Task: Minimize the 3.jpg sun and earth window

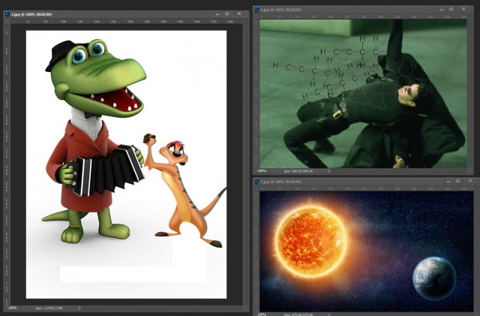Action: (x=448, y=182)
